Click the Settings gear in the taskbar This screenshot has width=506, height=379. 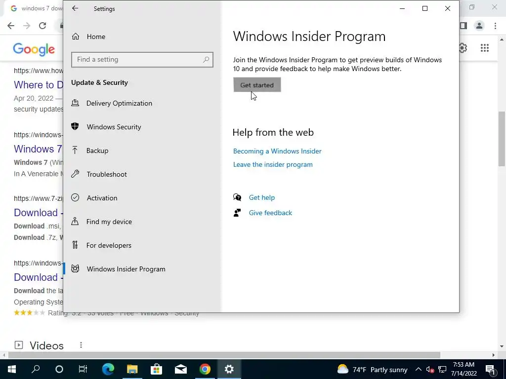click(229, 369)
